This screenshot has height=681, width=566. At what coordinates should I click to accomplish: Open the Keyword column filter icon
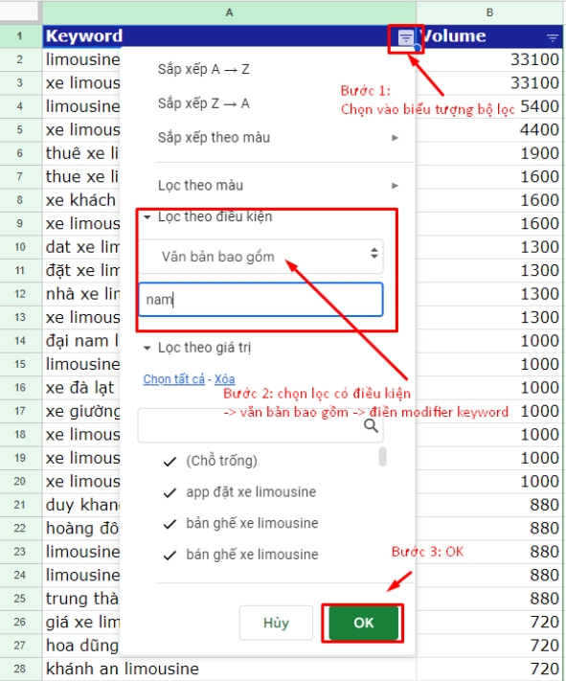pyautogui.click(x=406, y=37)
